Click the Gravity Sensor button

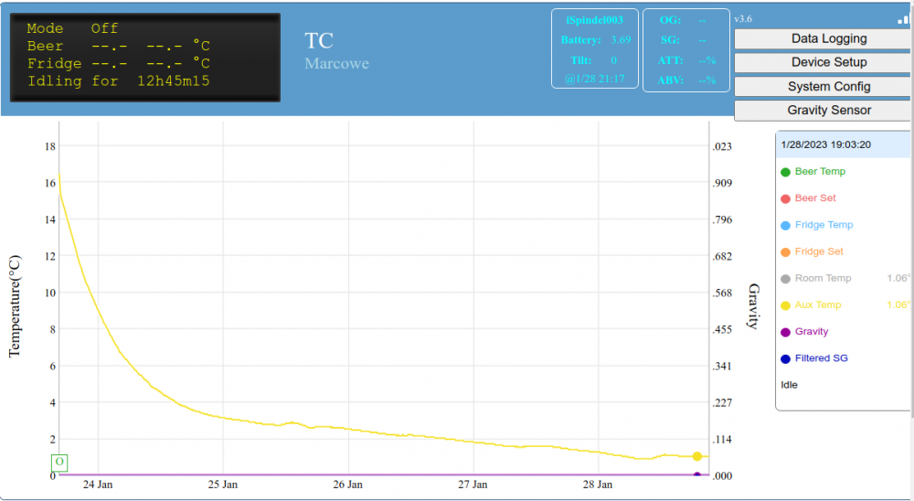[828, 110]
